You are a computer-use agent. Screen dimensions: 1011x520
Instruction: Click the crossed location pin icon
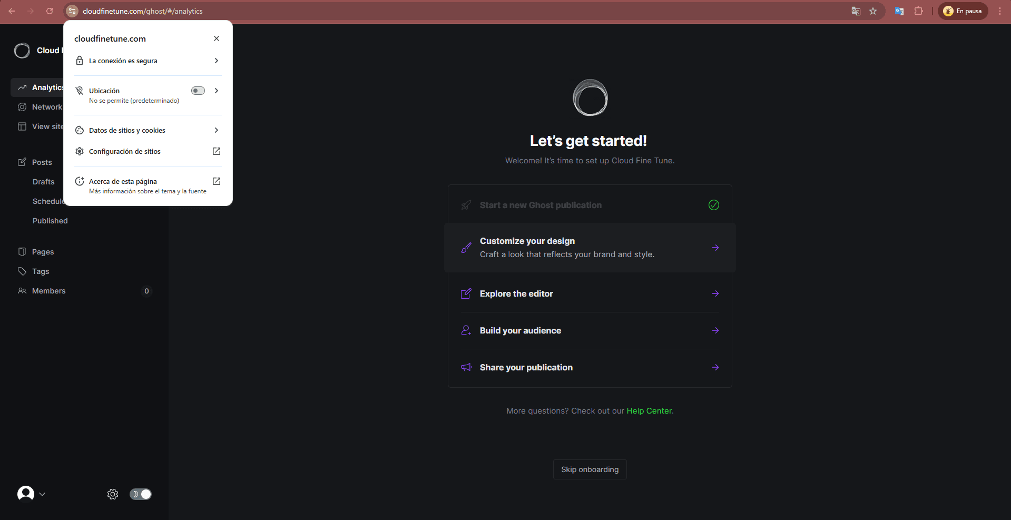click(80, 91)
